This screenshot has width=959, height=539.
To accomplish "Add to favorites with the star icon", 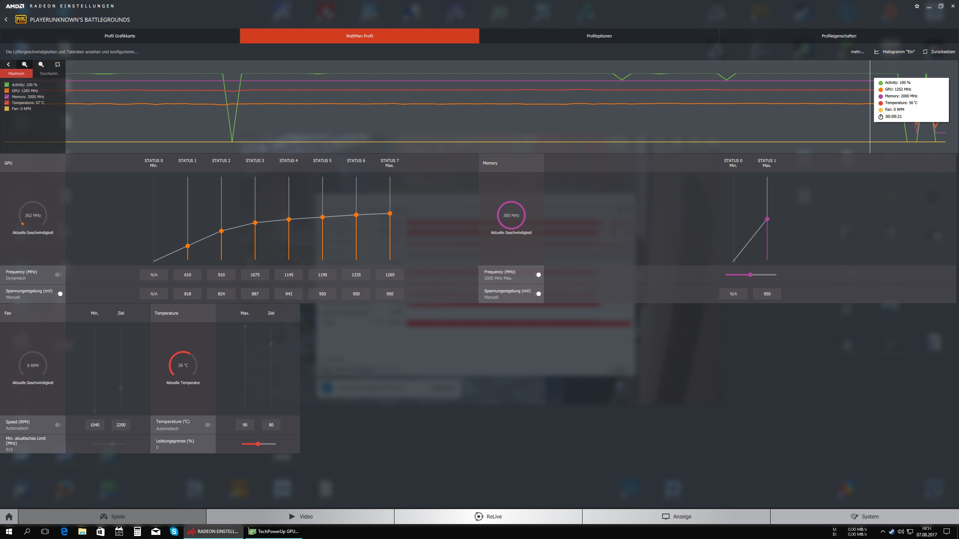I will [917, 6].
